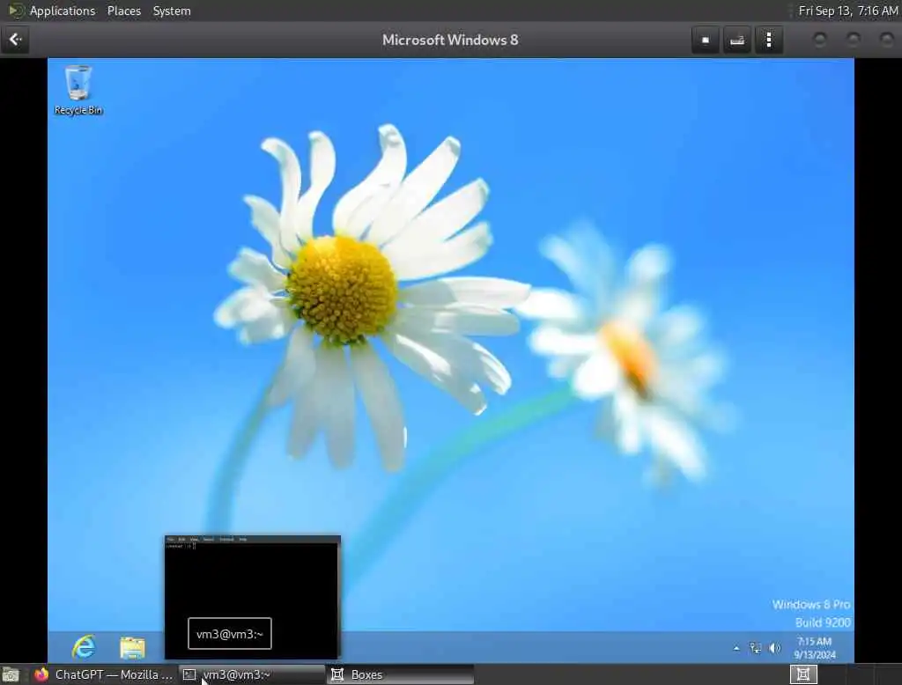Click the Windows volume speaker icon

click(775, 648)
